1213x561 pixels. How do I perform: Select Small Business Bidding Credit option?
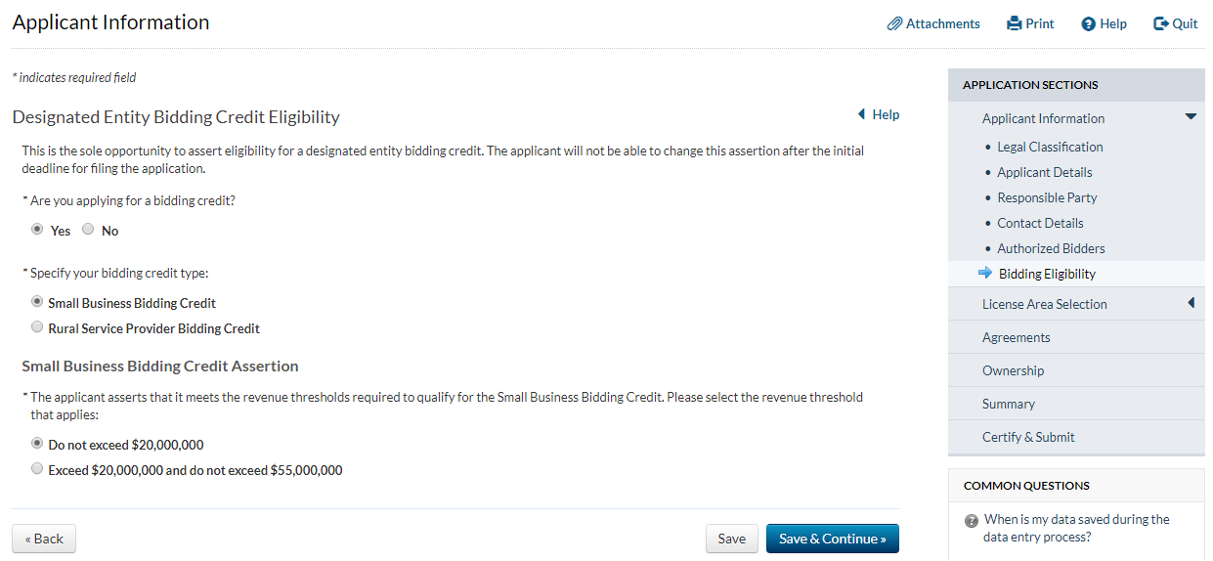pyautogui.click(x=37, y=302)
